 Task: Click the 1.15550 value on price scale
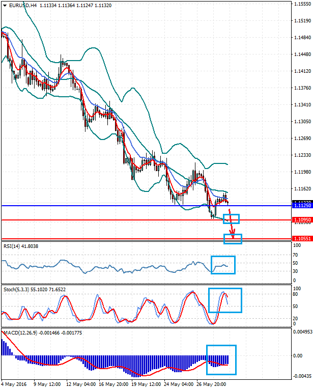[x=302, y=4]
